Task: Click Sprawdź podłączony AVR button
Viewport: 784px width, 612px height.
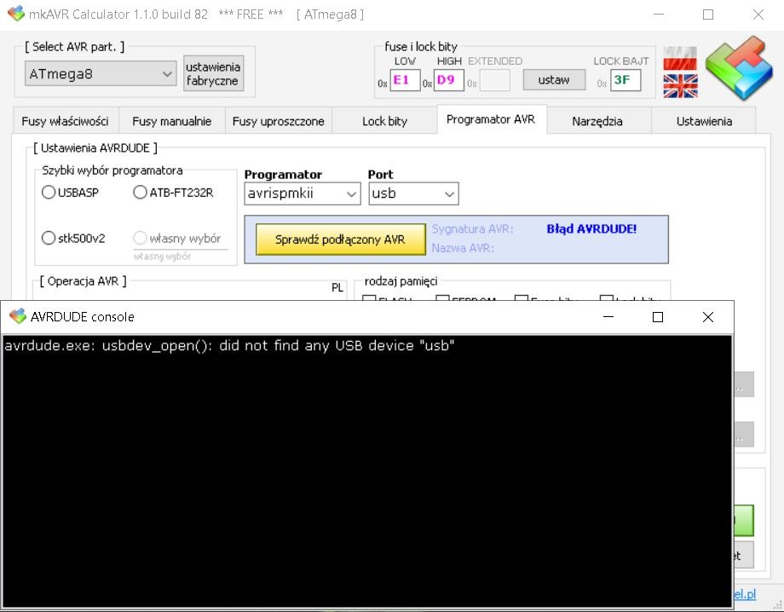Action: [341, 240]
